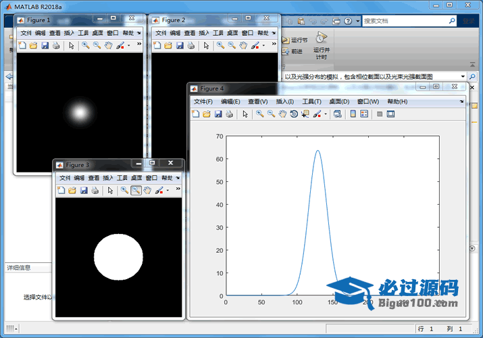Select Zoom In tool in Figure 1
483x338 pixels.
(x=86, y=45)
